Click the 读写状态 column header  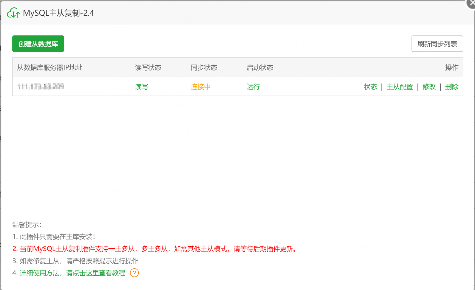point(148,68)
